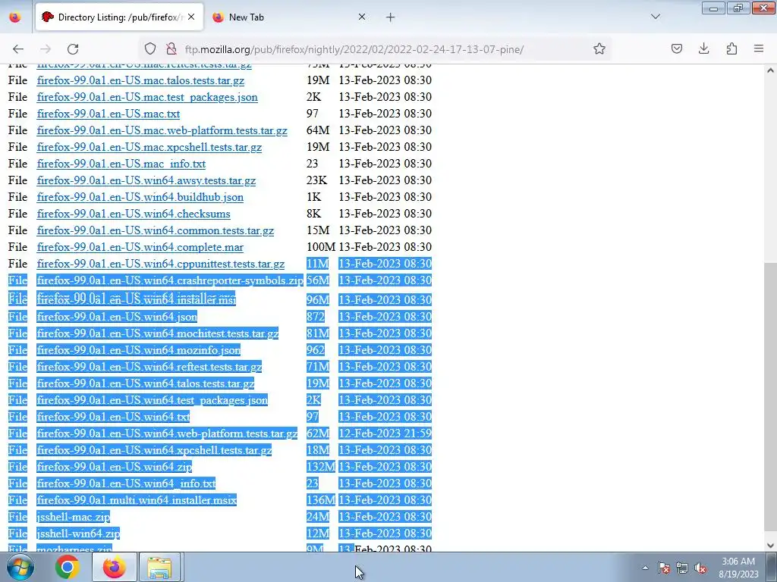The height and width of the screenshot is (582, 777).
Task: Open mac_info.txt file link
Action: (121, 164)
